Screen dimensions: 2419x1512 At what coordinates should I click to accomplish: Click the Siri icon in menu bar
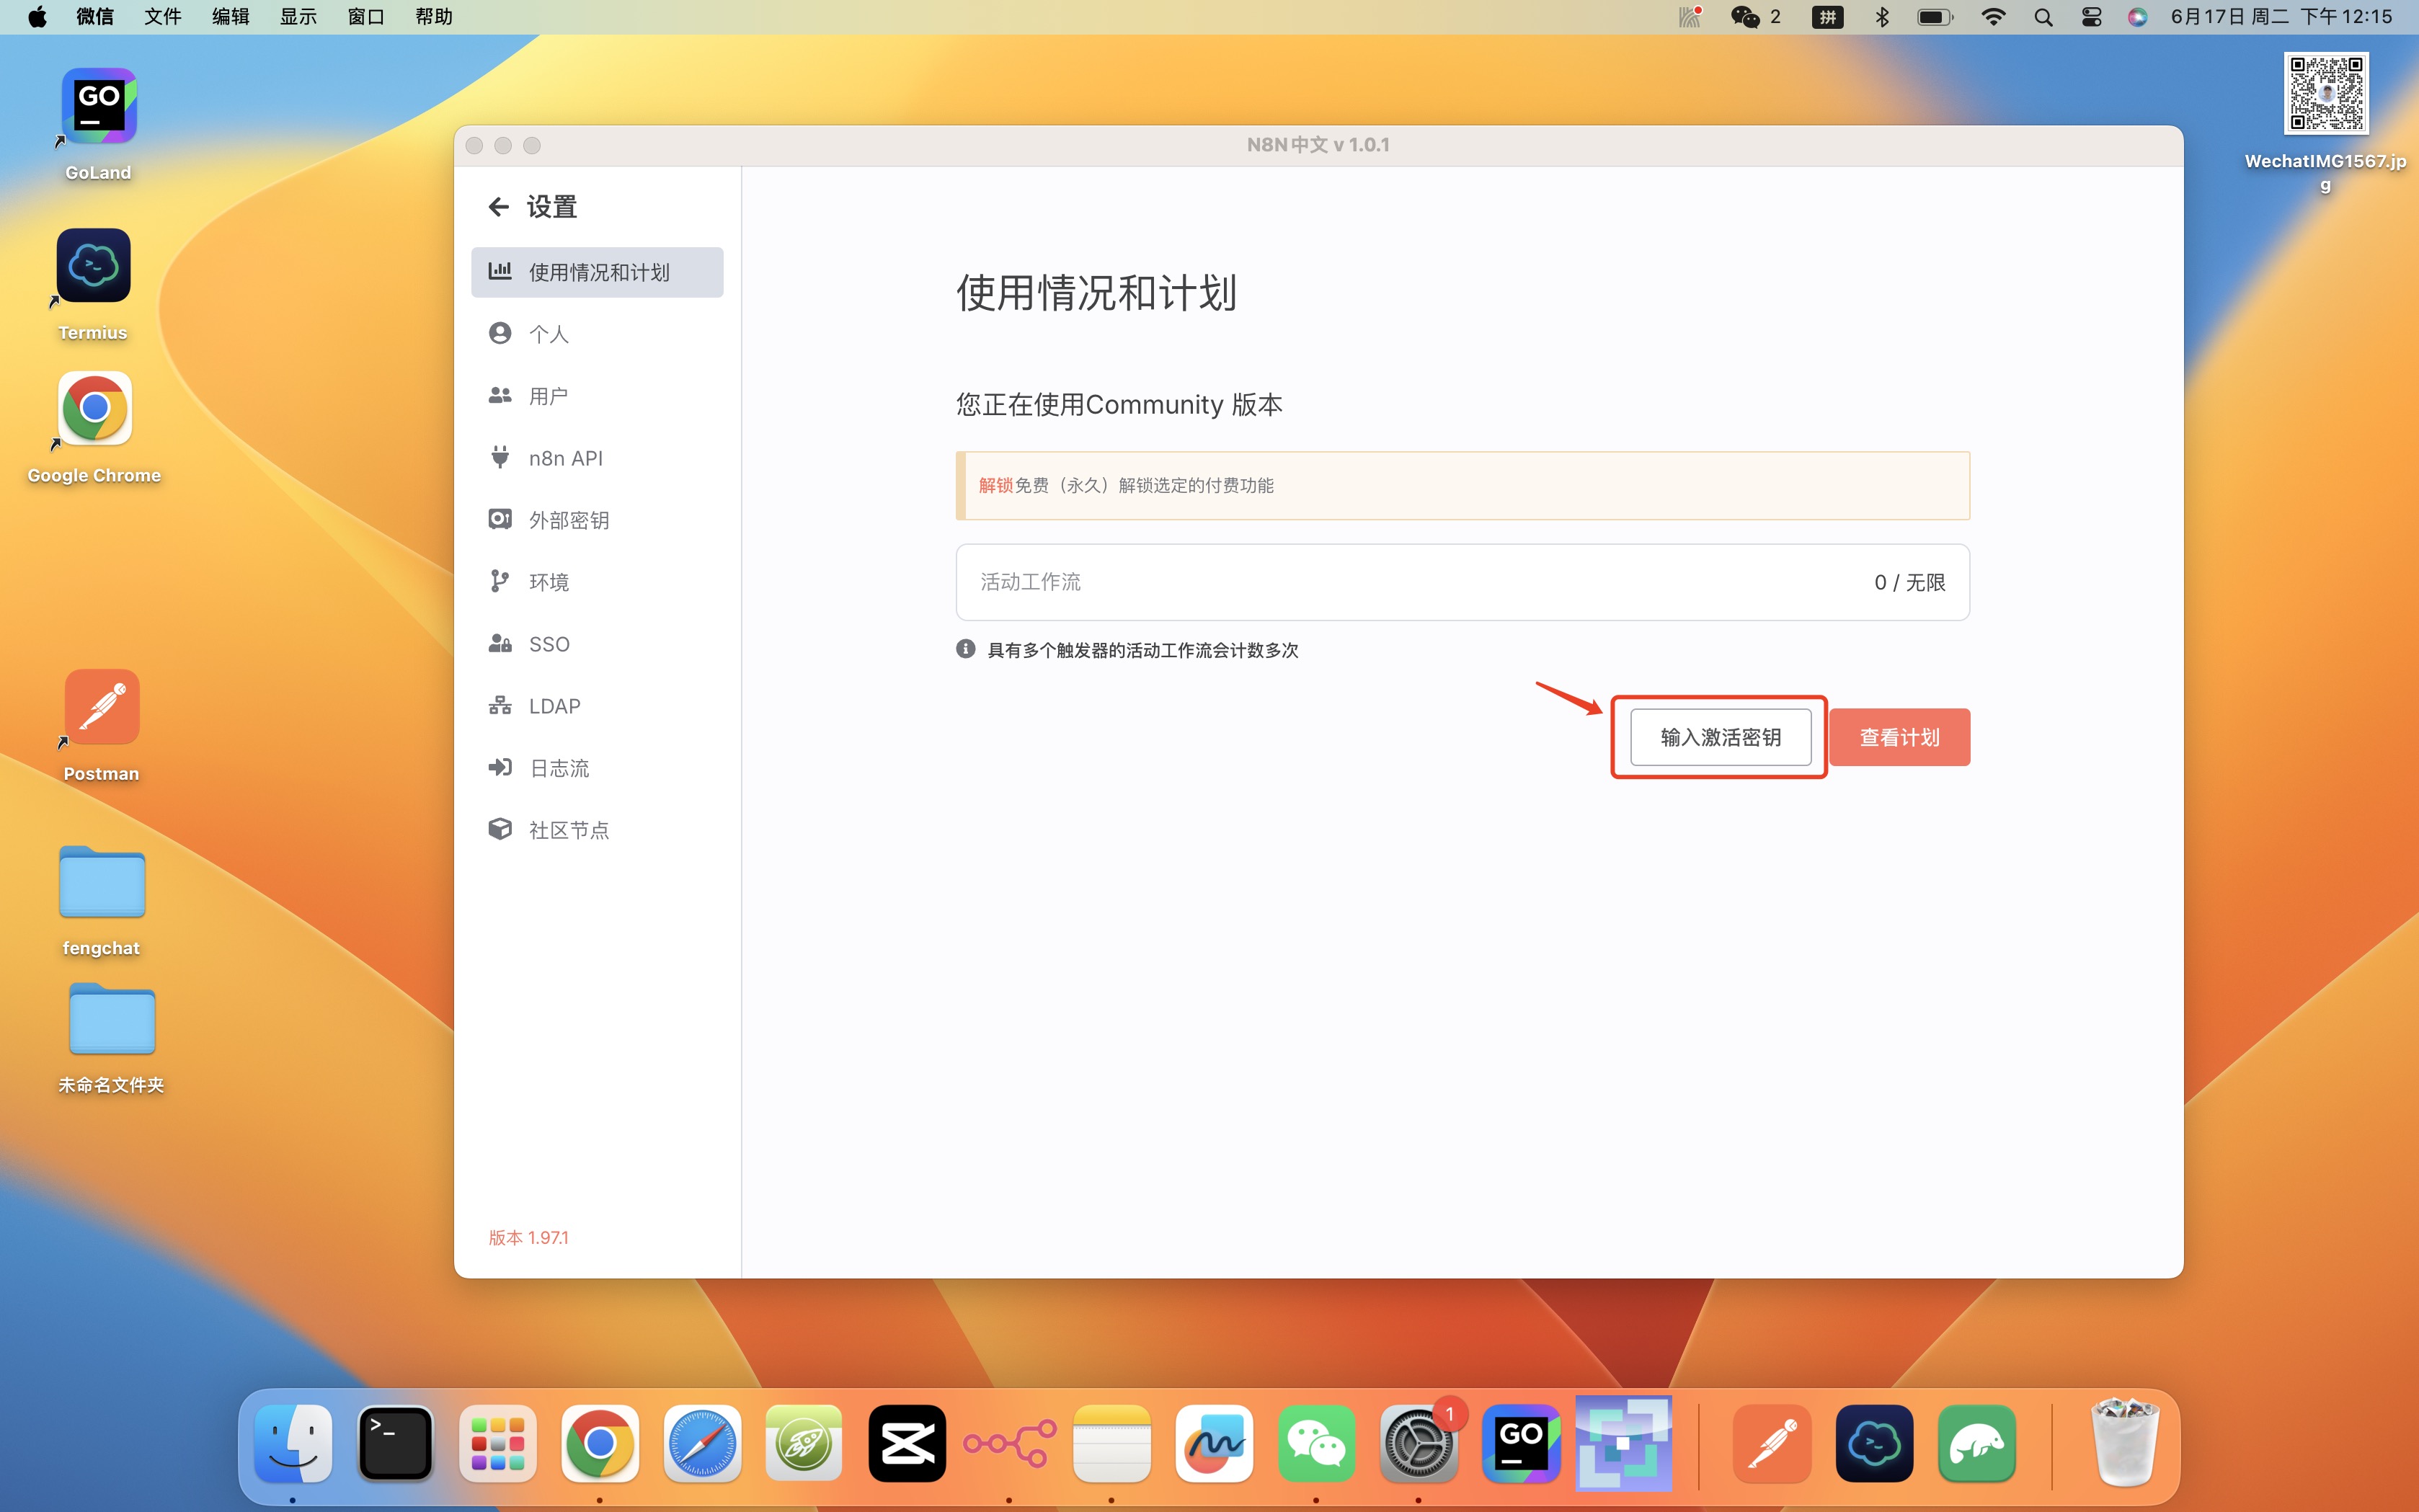[2137, 17]
